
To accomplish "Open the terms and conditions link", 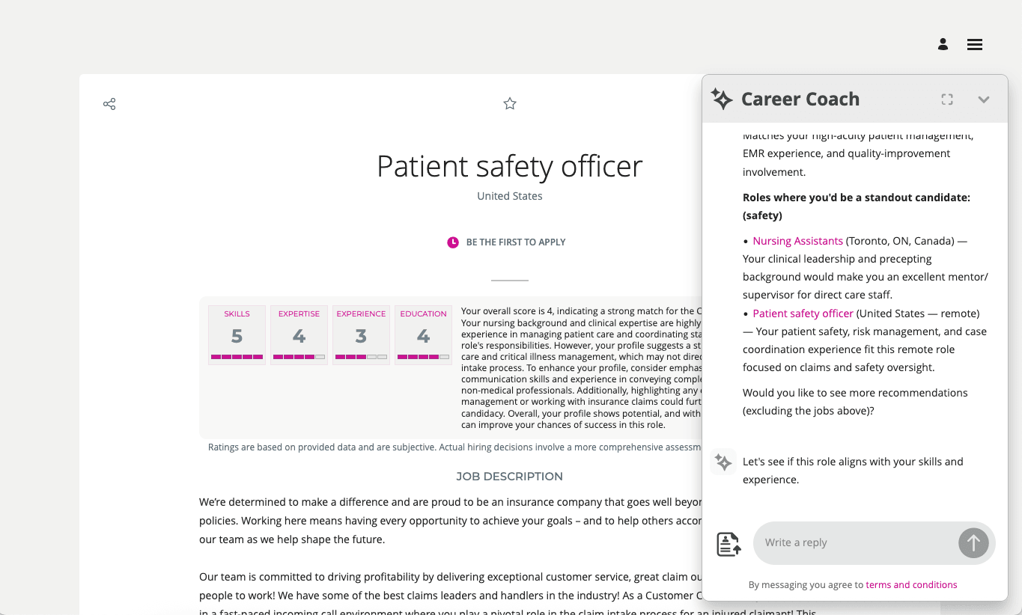I will click(911, 585).
